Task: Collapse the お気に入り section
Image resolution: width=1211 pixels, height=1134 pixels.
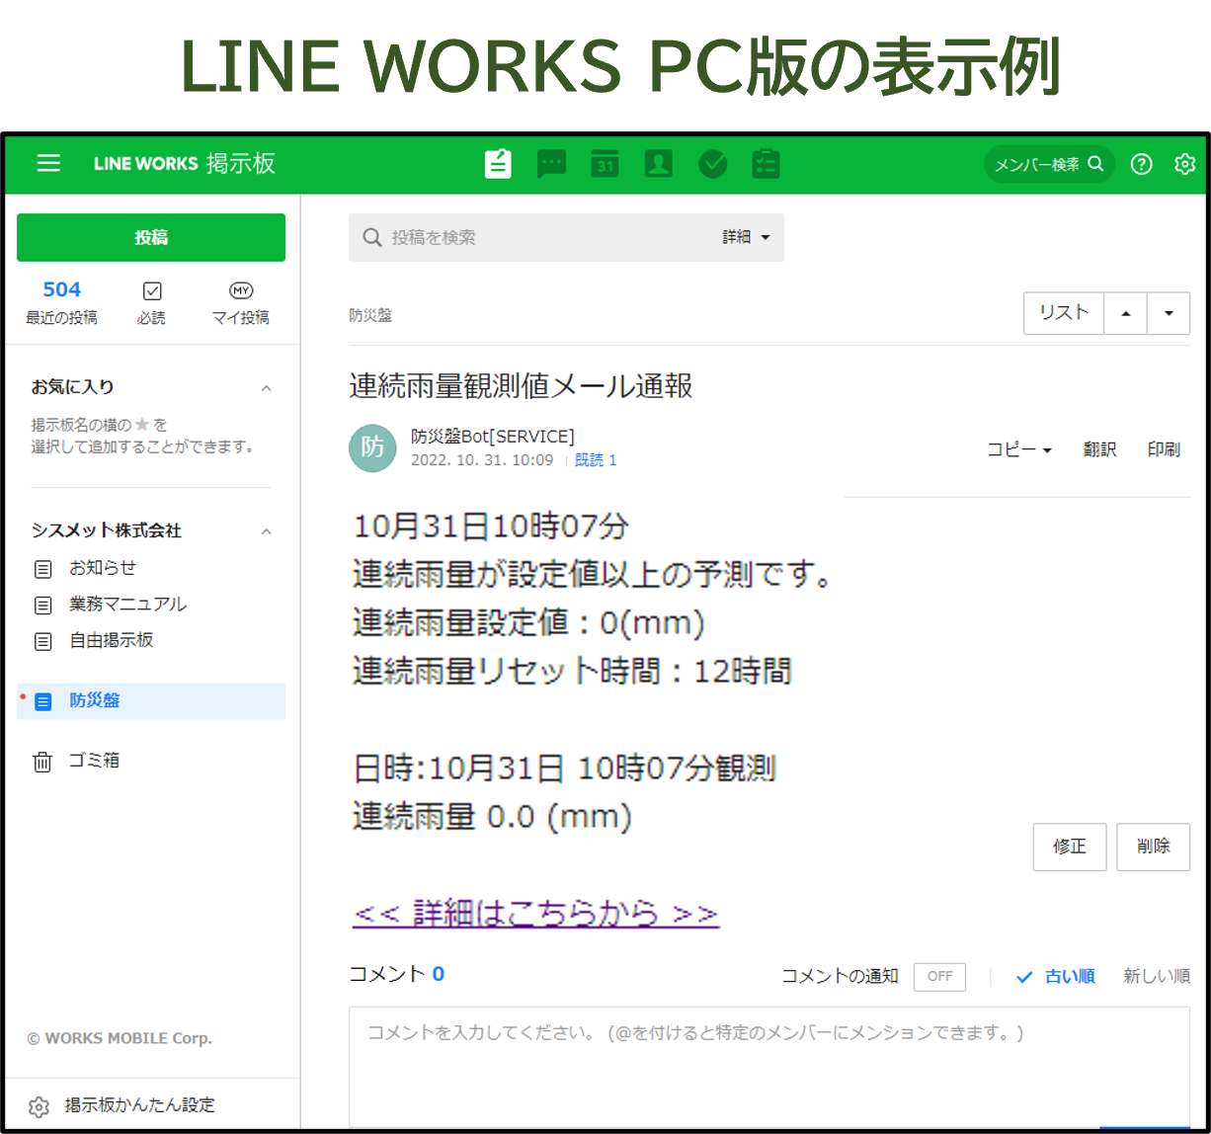Action: 266,388
